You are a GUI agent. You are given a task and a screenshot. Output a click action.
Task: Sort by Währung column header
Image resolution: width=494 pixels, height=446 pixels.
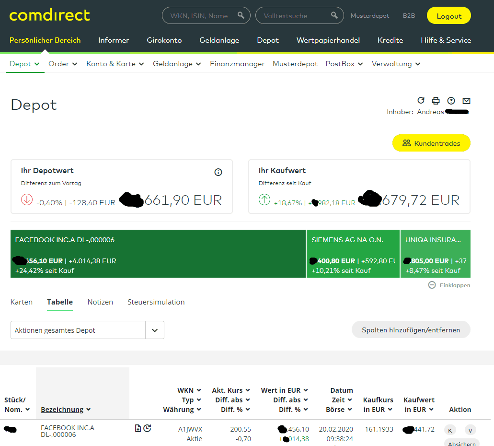pyautogui.click(x=182, y=410)
